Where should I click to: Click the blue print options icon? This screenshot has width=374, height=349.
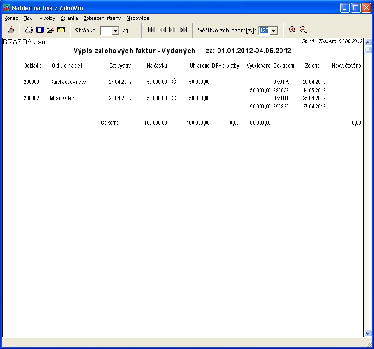pos(40,30)
